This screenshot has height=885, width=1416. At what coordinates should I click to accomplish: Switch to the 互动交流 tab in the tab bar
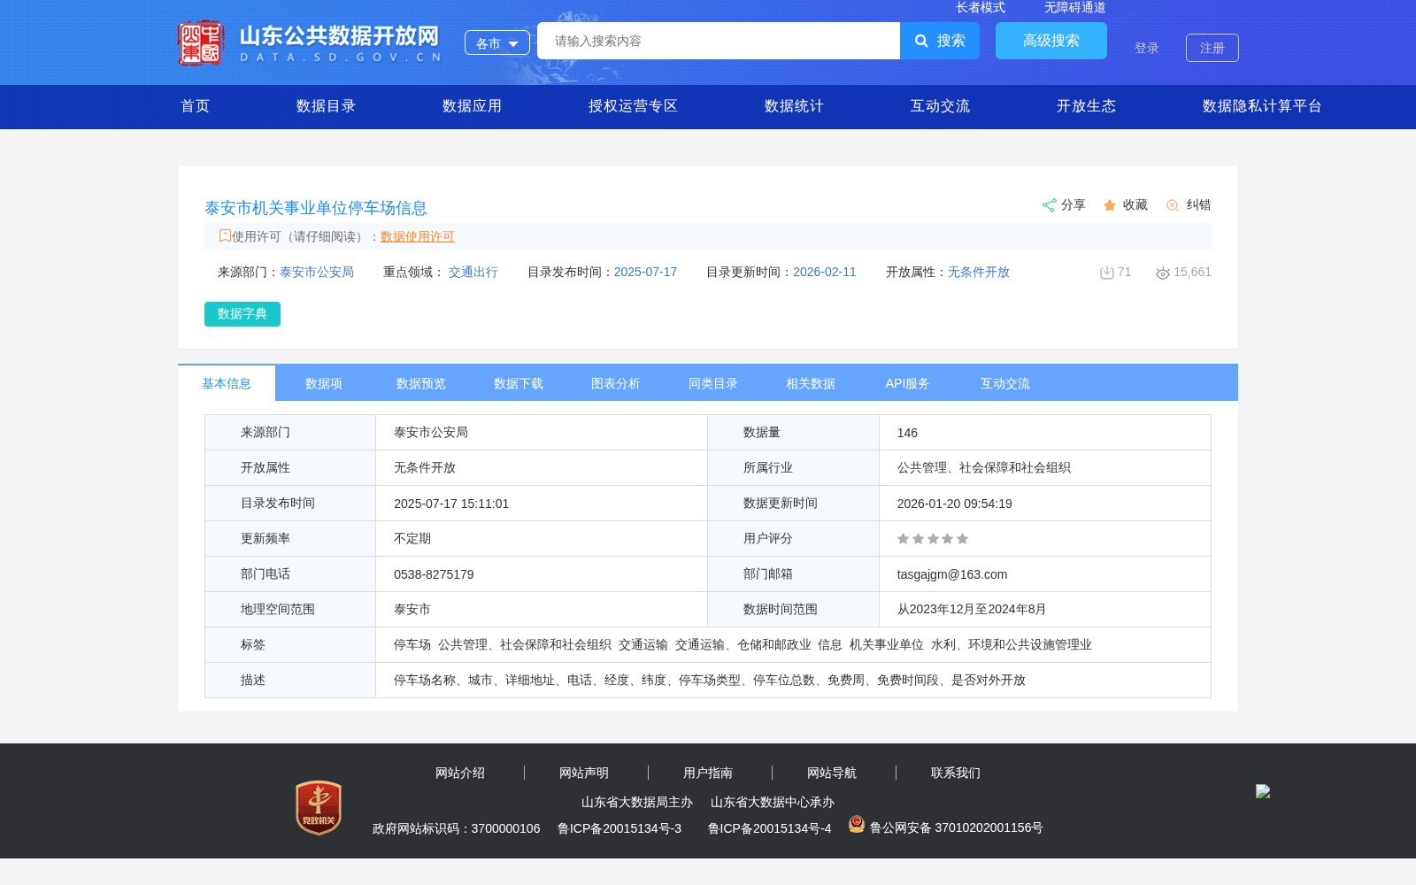(x=1005, y=383)
